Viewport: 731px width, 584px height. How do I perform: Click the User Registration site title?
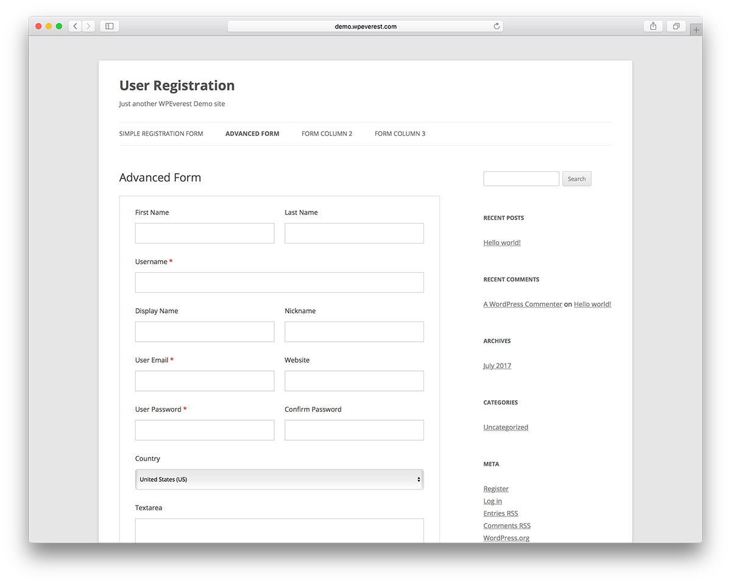click(x=177, y=85)
